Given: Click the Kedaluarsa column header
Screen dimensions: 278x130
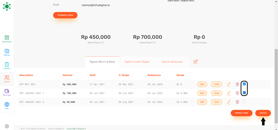Looking at the screenshot, I should pos(154,75).
